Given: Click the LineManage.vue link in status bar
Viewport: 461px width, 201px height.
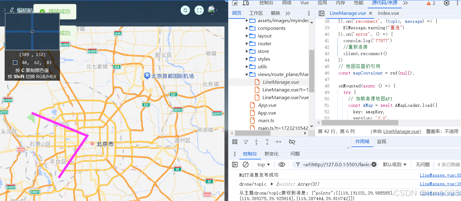Looking at the screenshot, I should point(402,131).
